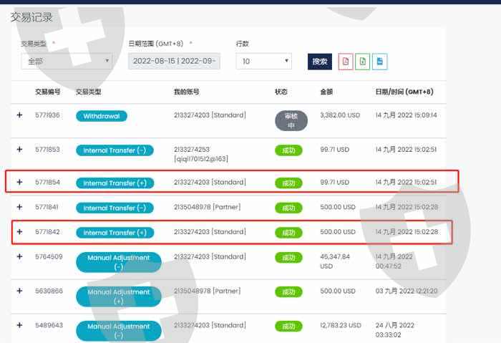Click the Withdrawal type badge
The width and height of the screenshot is (501, 343).
(x=102, y=116)
